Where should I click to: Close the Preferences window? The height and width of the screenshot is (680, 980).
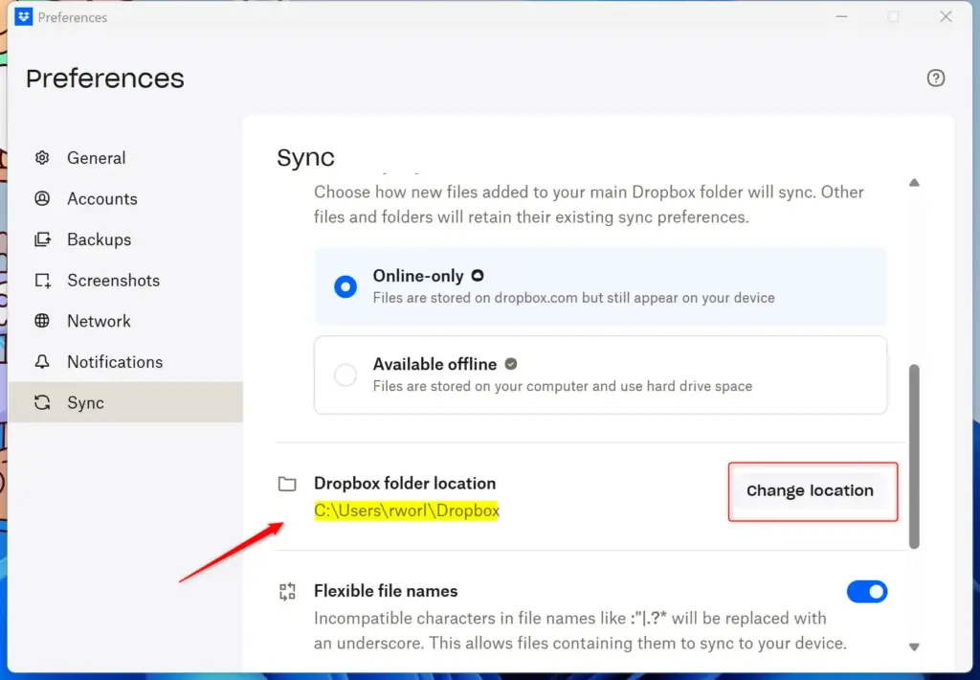pos(946,17)
